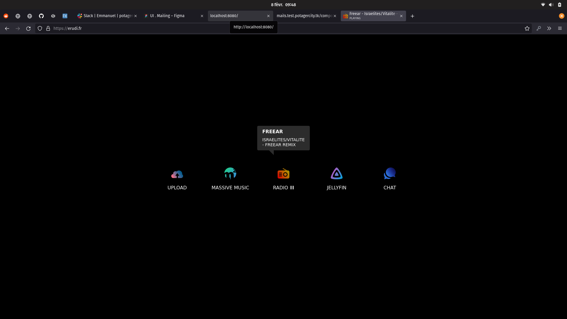The height and width of the screenshot is (319, 567).
Task: Toggle the tracking protection shield
Action: 40,28
